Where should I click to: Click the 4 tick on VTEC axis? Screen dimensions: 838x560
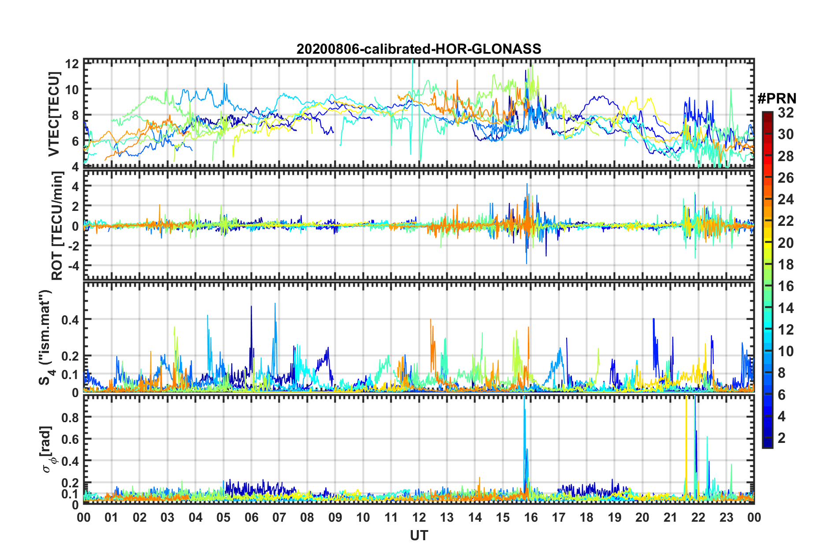(75, 167)
